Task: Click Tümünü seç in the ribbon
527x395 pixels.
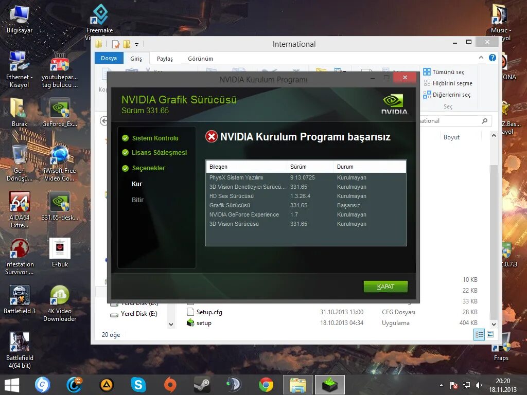Action: (444, 72)
